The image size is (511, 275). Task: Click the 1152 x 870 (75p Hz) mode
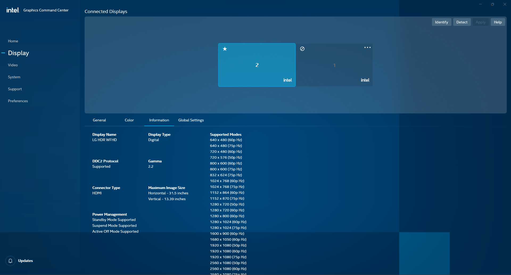(227, 198)
